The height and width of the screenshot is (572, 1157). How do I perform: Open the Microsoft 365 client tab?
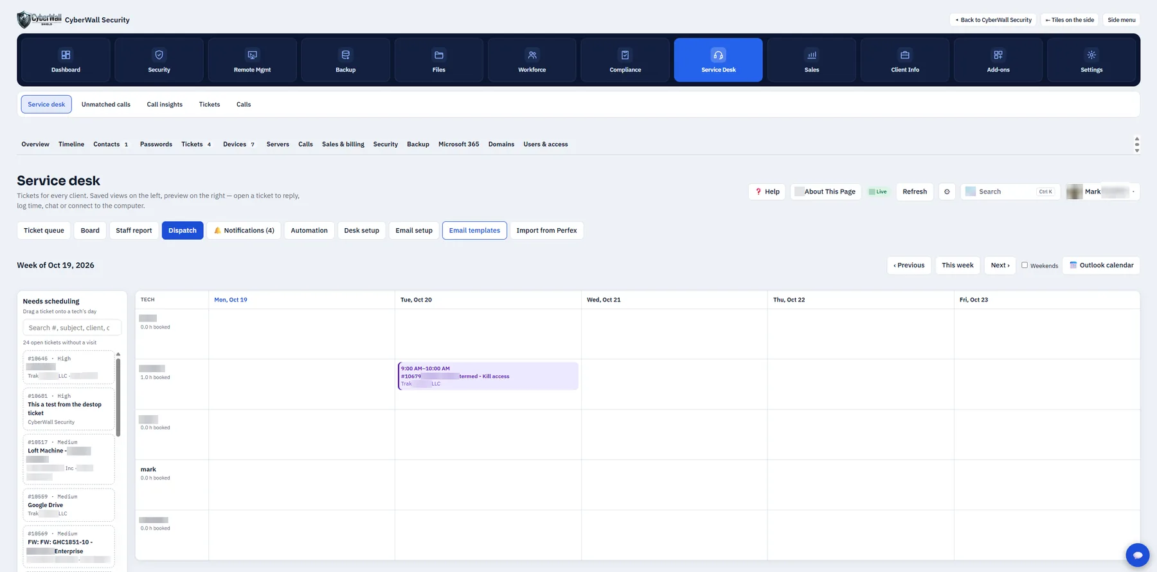tap(458, 145)
